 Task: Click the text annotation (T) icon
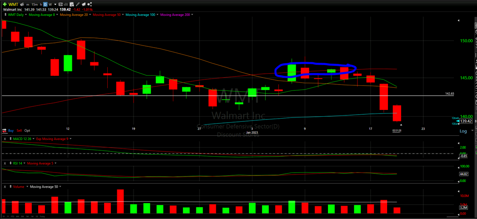tap(60, 4)
